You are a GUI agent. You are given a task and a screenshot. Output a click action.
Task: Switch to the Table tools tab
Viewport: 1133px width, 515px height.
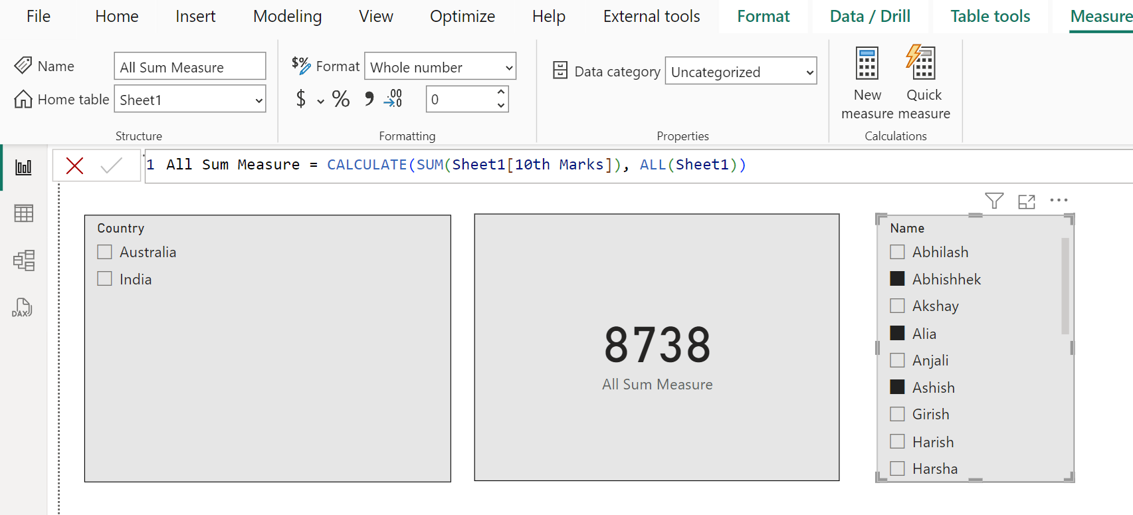click(x=989, y=17)
